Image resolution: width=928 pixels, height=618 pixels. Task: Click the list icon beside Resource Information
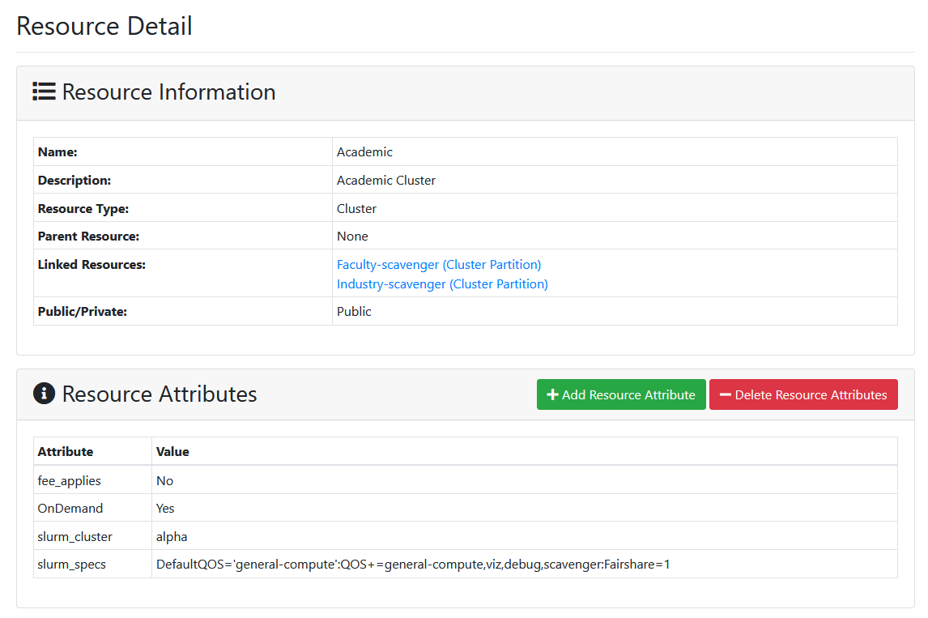pyautogui.click(x=44, y=92)
